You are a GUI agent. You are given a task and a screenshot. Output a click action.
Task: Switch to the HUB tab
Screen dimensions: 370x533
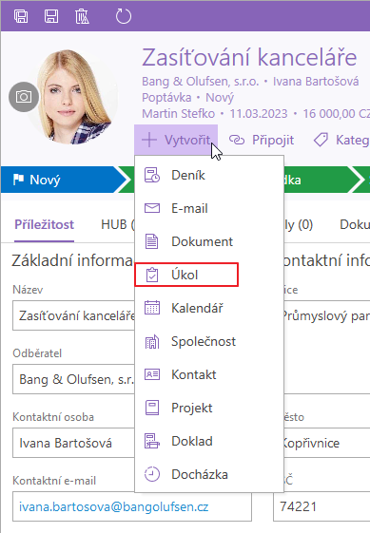point(117,224)
